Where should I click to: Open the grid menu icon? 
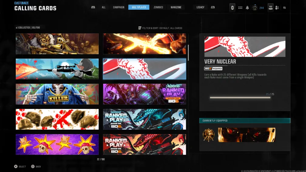pos(240,8)
